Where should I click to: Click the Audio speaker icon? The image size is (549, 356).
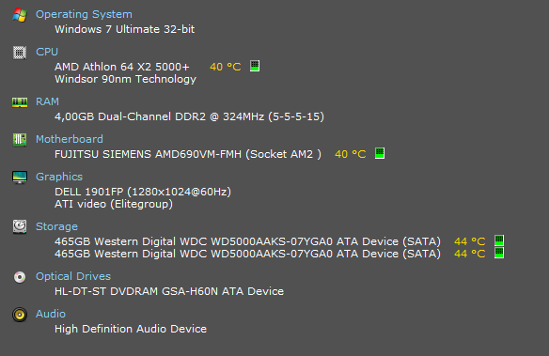tap(20, 315)
